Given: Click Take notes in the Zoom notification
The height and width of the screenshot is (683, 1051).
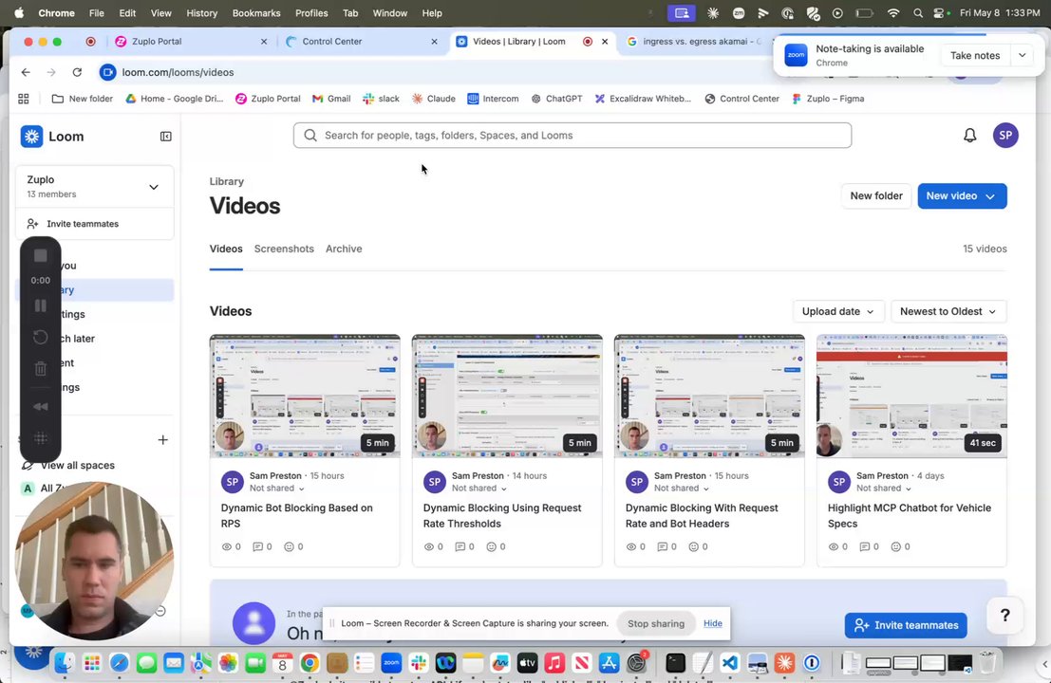Looking at the screenshot, I should click(975, 56).
